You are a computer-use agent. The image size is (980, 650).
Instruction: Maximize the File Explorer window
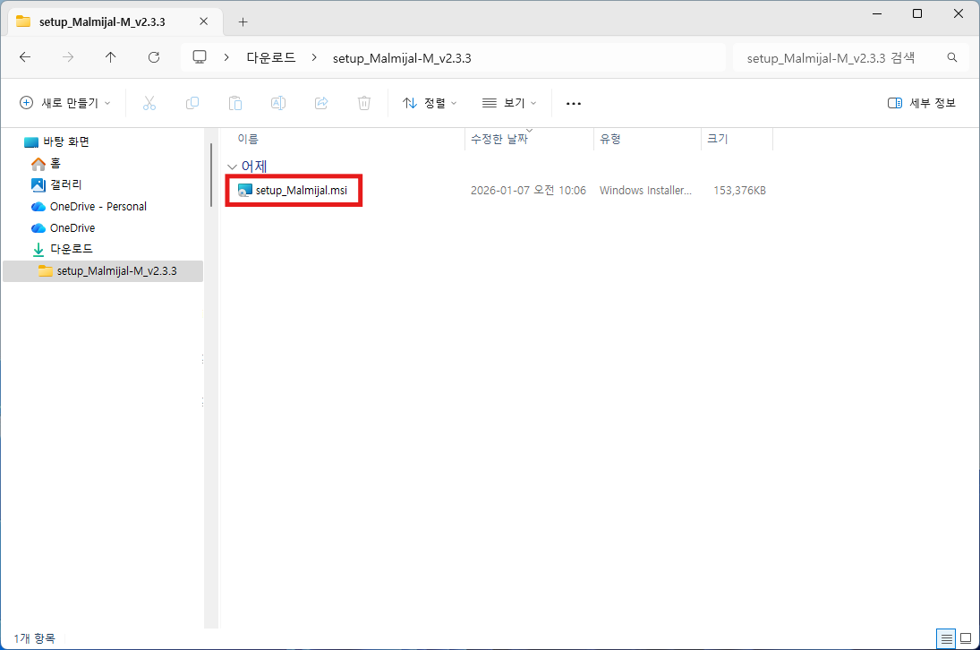pos(916,13)
